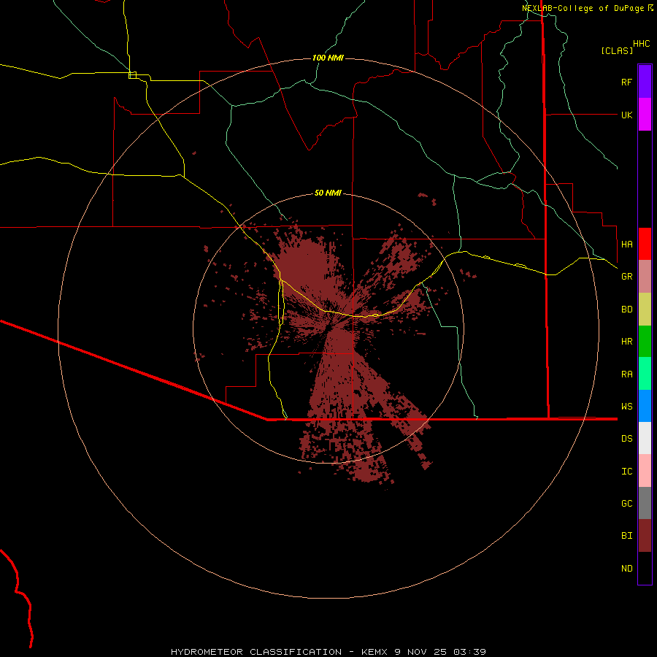This screenshot has height=657, width=657.
Task: Click the red HA legend swatch
Action: (645, 244)
